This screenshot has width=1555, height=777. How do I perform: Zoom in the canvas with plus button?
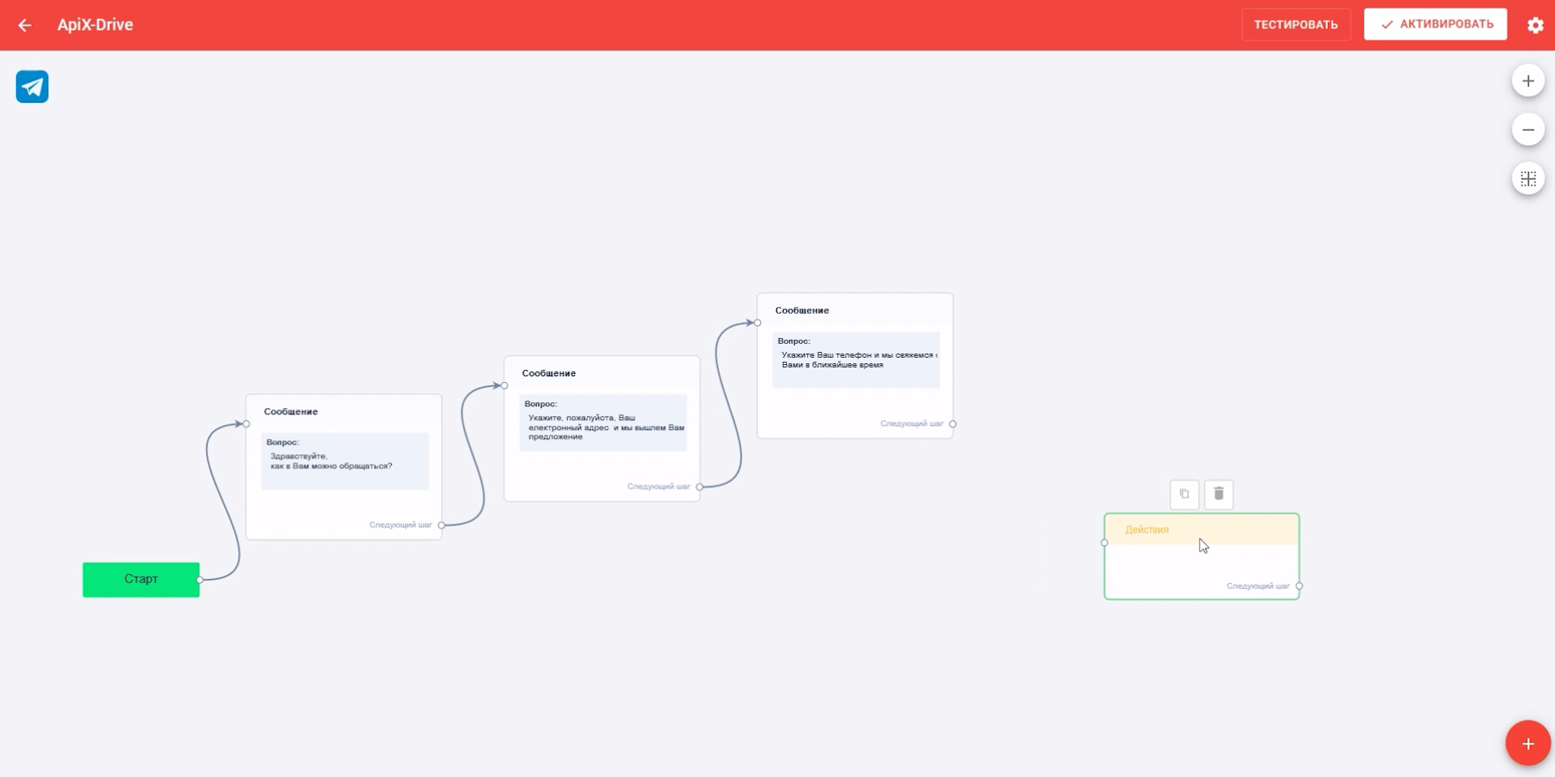coord(1528,81)
